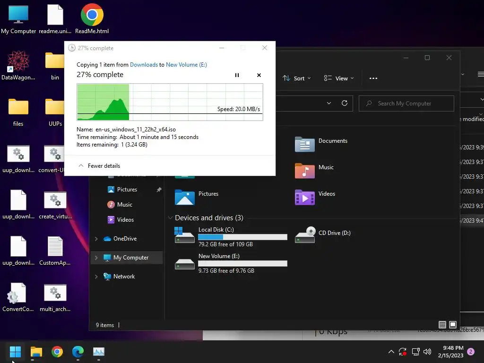Cancel the copy with the X button
The width and height of the screenshot is (484, 363).
259,75
